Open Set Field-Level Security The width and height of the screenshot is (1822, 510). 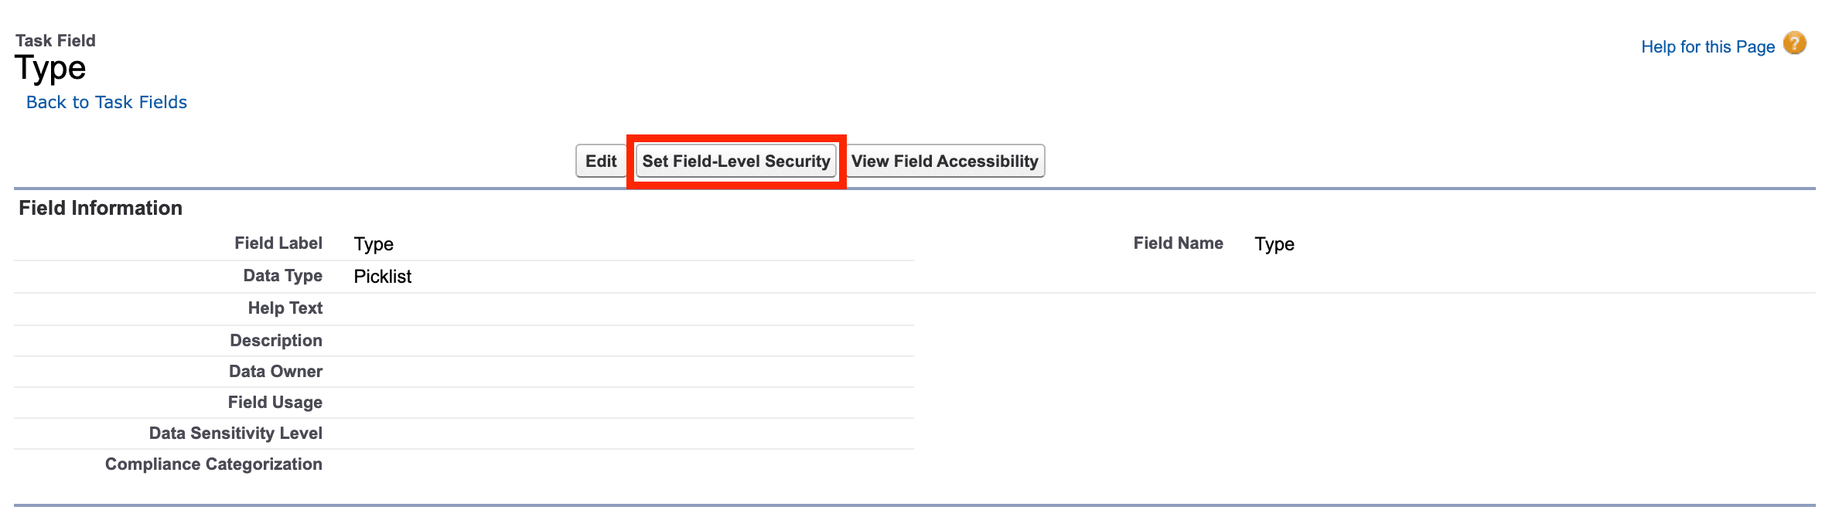[x=735, y=161]
